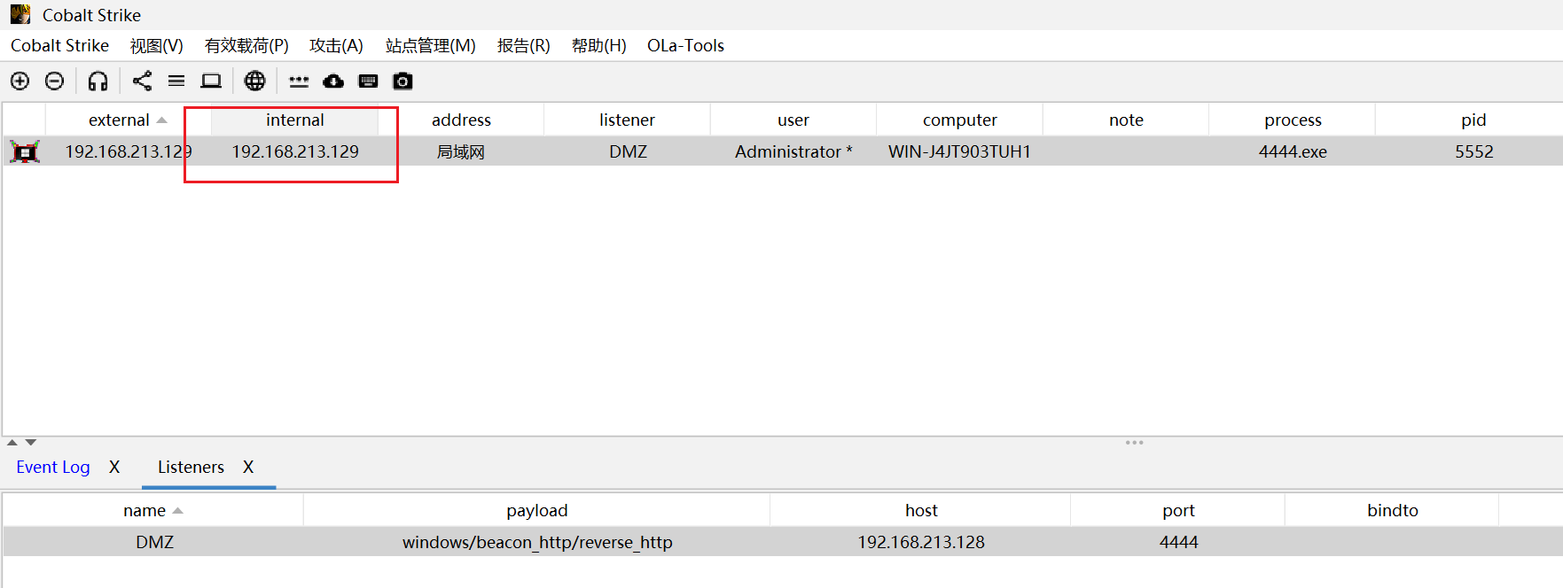Show the pivot graph via the share icon
The width and height of the screenshot is (1563, 588).
coord(142,81)
